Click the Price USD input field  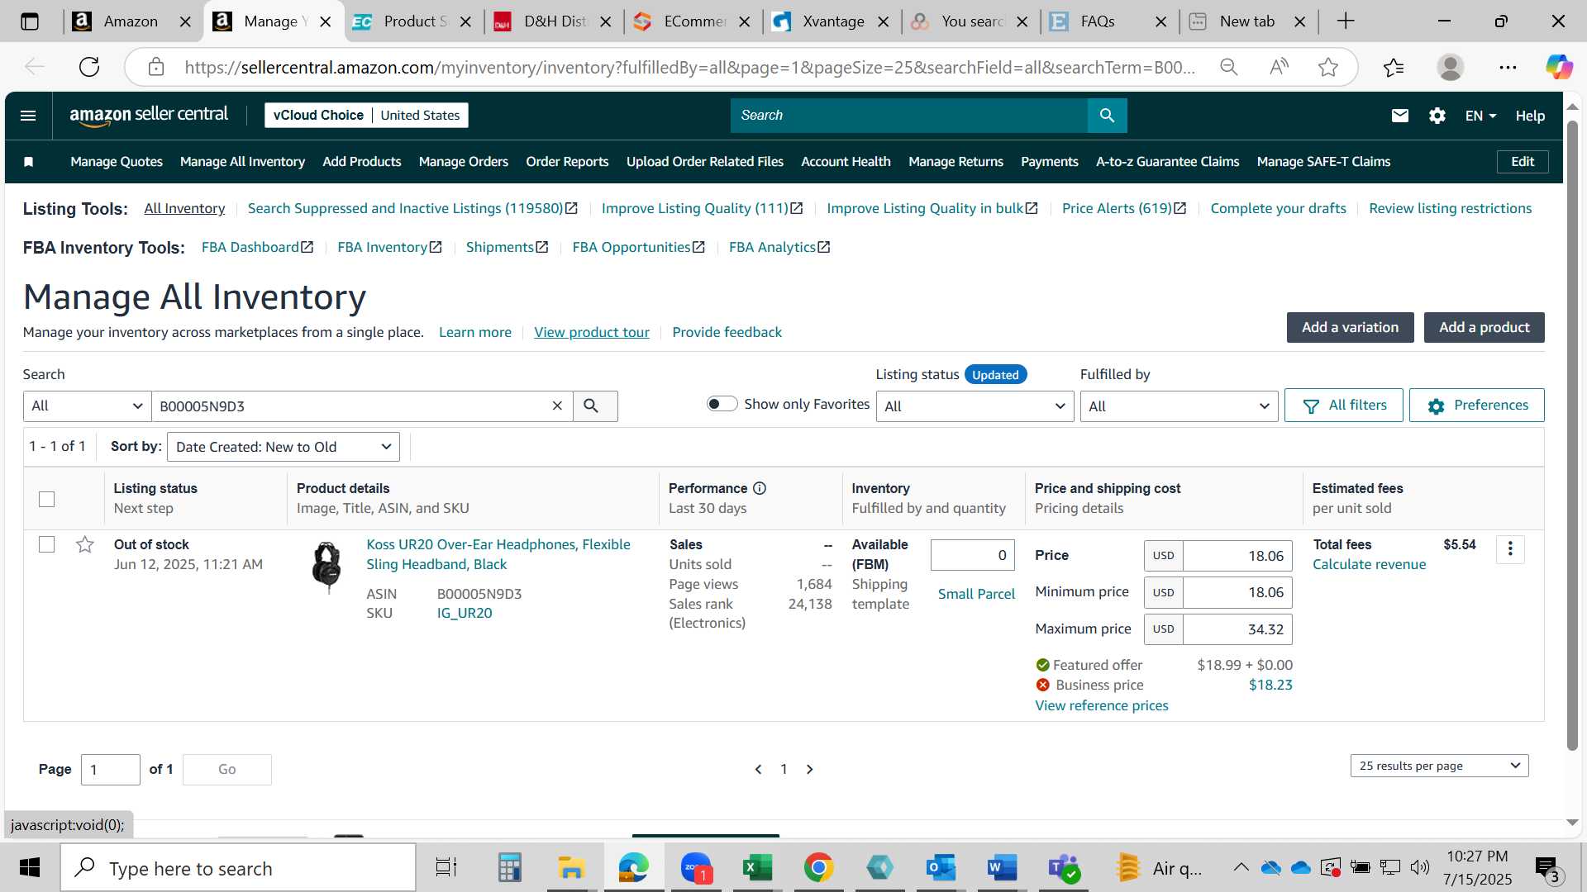[x=1237, y=556]
